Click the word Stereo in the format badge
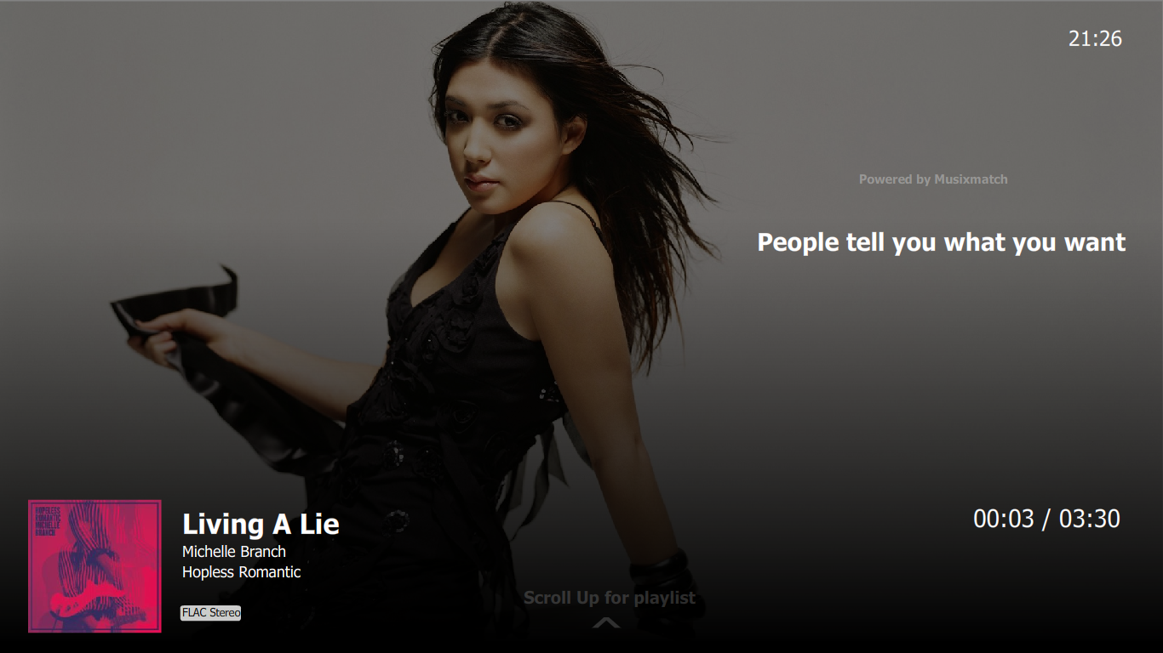Screen dimensions: 1163x653 click(x=226, y=613)
